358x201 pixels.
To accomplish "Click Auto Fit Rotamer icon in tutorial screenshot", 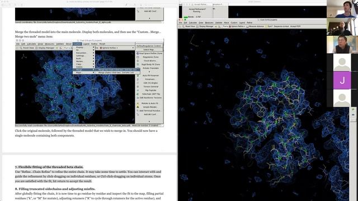I will [138, 75].
